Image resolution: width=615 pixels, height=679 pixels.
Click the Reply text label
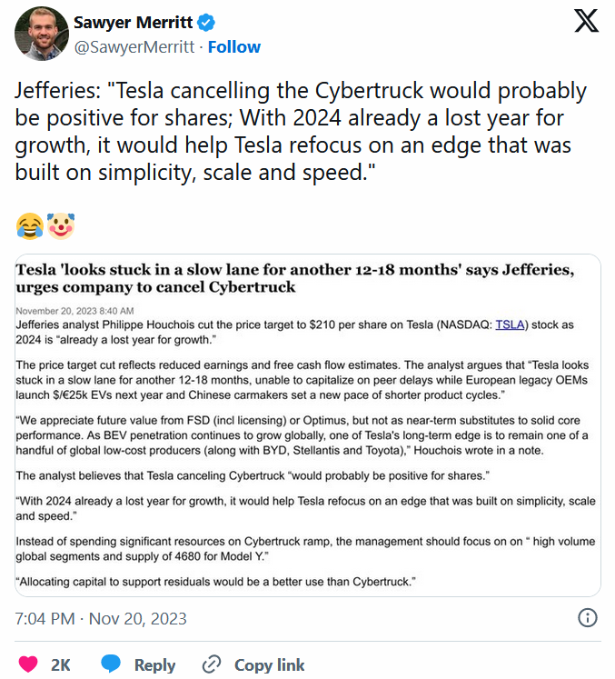[x=154, y=665]
